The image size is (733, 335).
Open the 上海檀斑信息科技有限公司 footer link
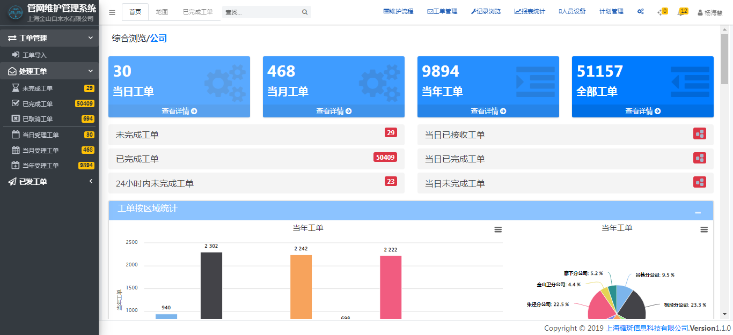647,328
